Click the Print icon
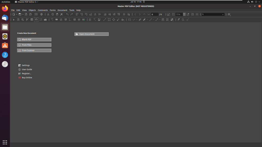The image size is (262, 147). point(41,14)
